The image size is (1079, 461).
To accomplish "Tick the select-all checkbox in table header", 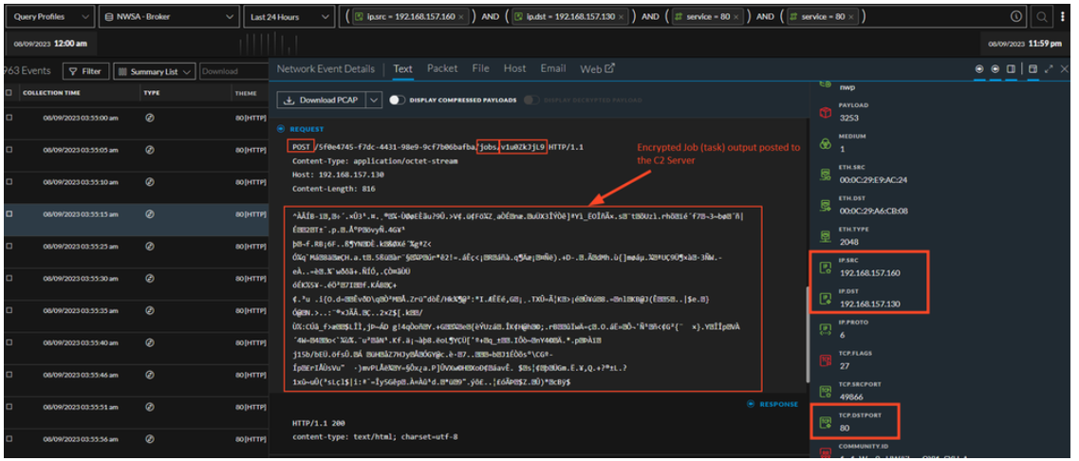I will [9, 93].
